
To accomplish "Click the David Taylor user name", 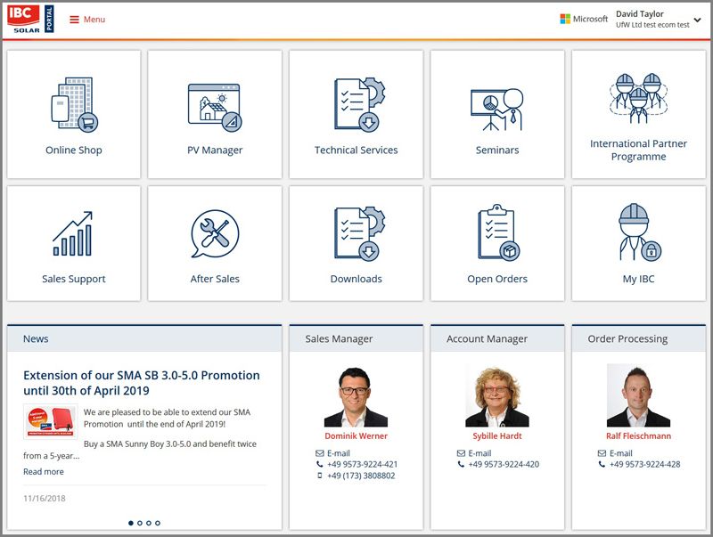I will click(640, 14).
